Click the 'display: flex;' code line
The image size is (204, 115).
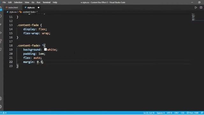pos(35,29)
